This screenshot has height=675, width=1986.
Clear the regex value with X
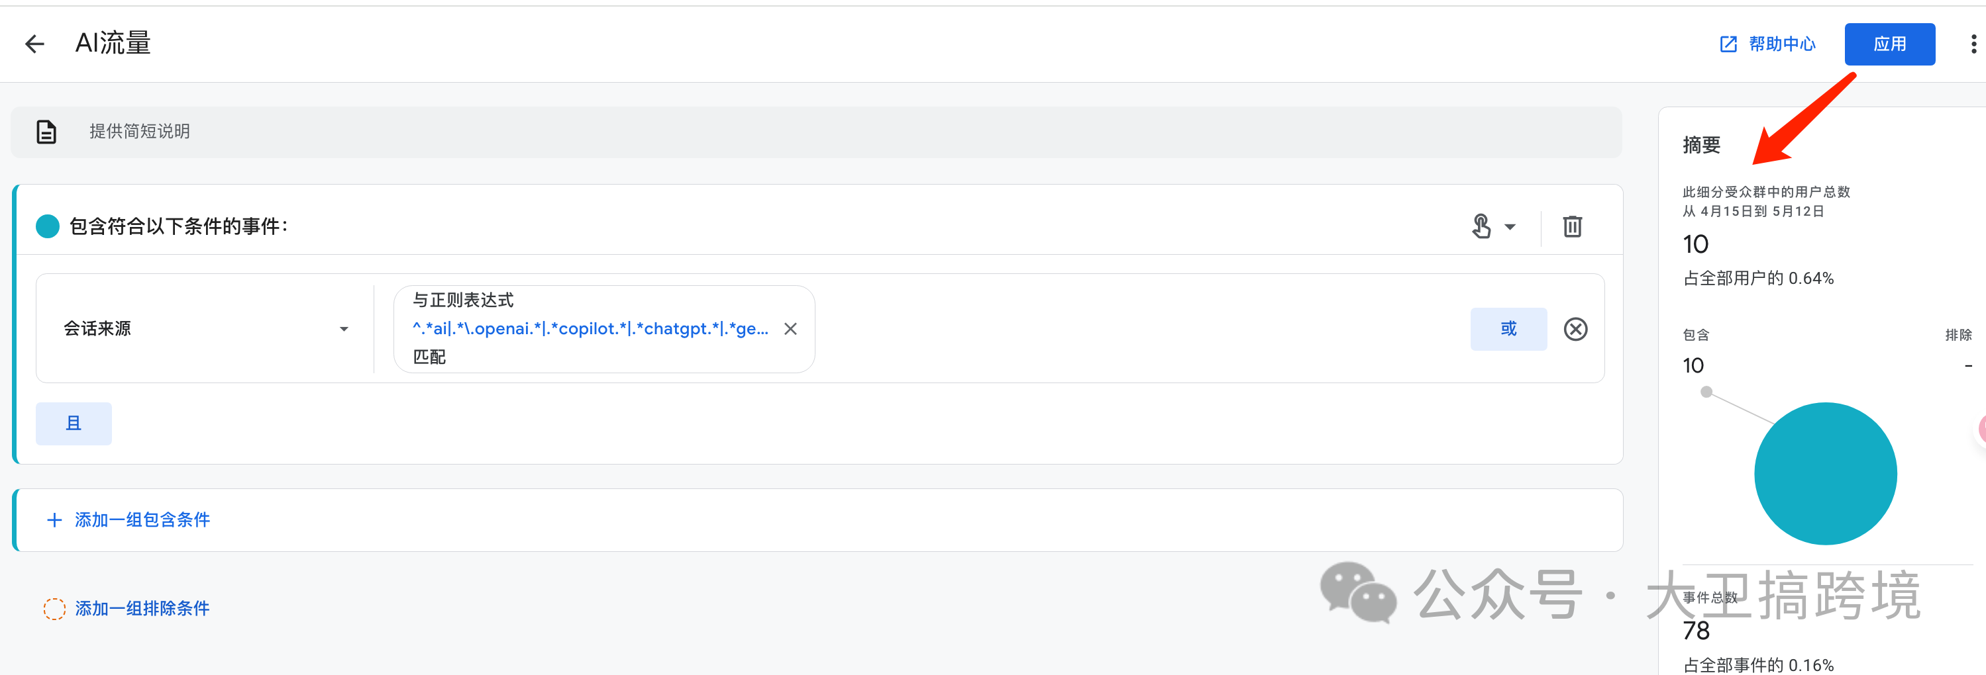coord(790,329)
